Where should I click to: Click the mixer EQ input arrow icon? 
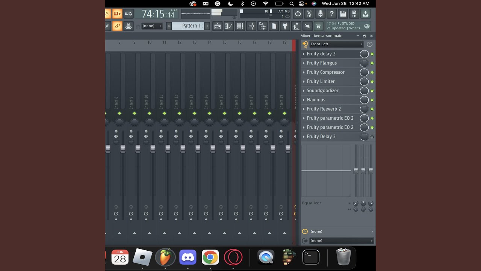click(305, 44)
